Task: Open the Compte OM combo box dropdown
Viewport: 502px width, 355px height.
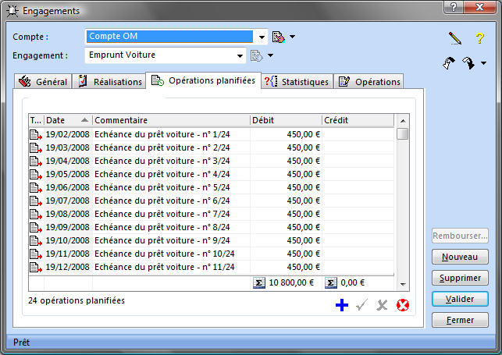Action: pos(261,37)
